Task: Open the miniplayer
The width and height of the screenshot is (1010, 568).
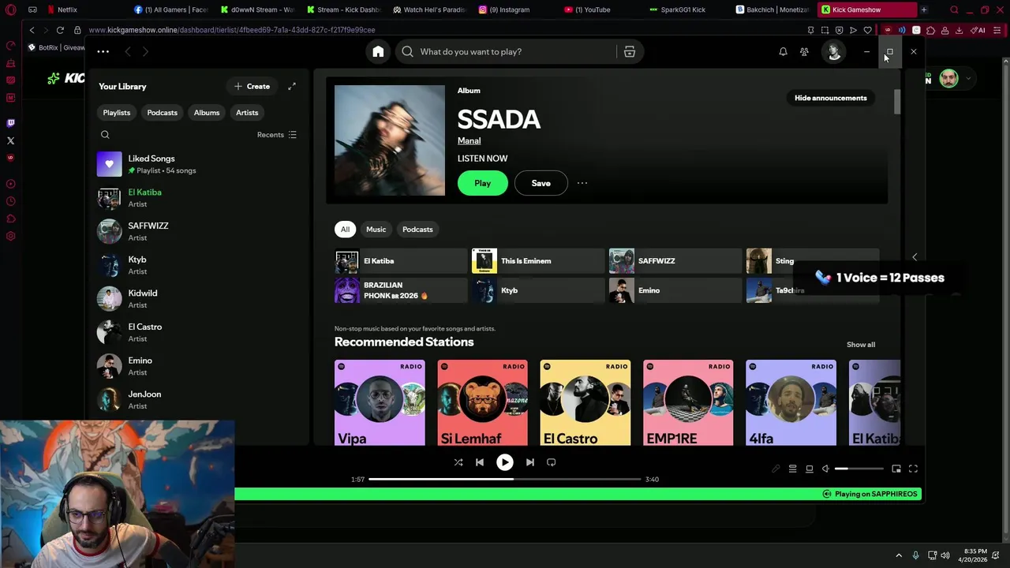Action: pos(896,469)
